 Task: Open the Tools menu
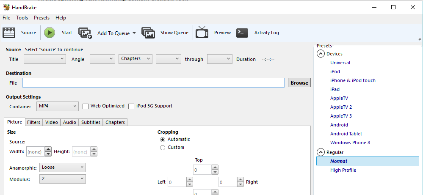[22, 18]
